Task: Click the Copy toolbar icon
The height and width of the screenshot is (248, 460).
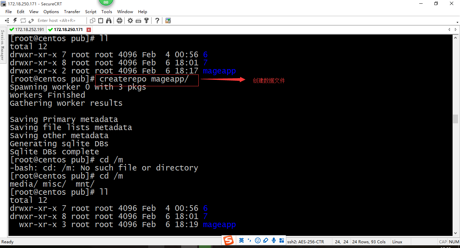Action: 93,21
